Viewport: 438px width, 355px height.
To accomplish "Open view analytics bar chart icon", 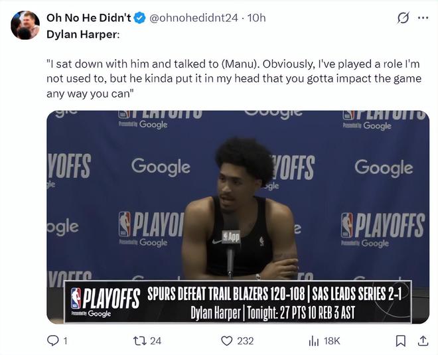I will click(x=314, y=340).
